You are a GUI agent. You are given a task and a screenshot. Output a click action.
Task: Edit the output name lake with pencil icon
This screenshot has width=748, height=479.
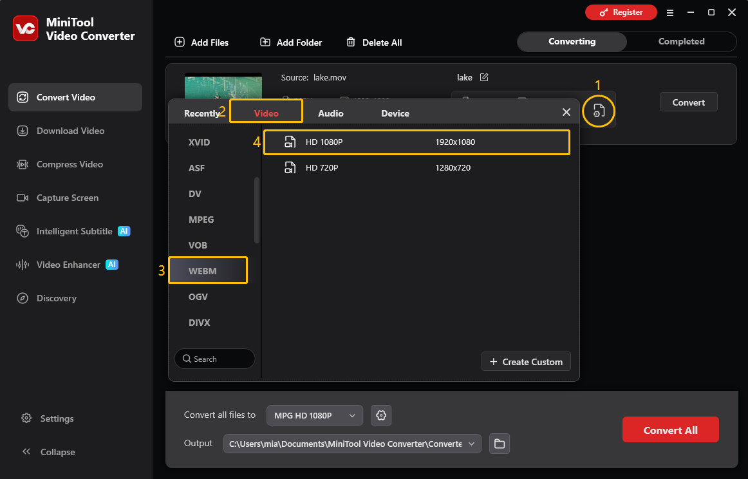click(484, 77)
